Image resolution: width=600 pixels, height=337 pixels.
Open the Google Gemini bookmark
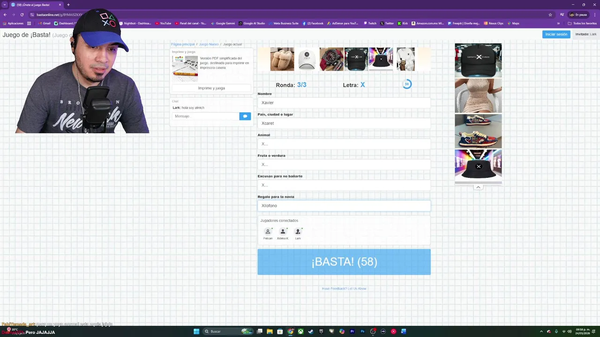pyautogui.click(x=223, y=23)
